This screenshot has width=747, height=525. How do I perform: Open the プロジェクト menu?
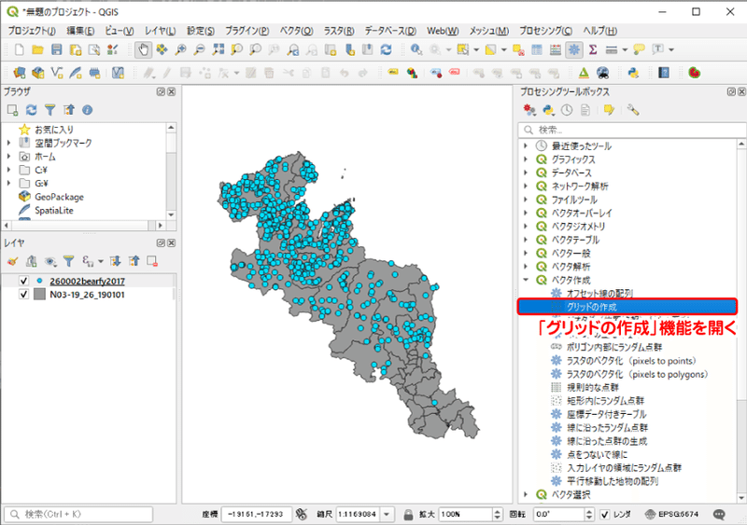tap(32, 31)
